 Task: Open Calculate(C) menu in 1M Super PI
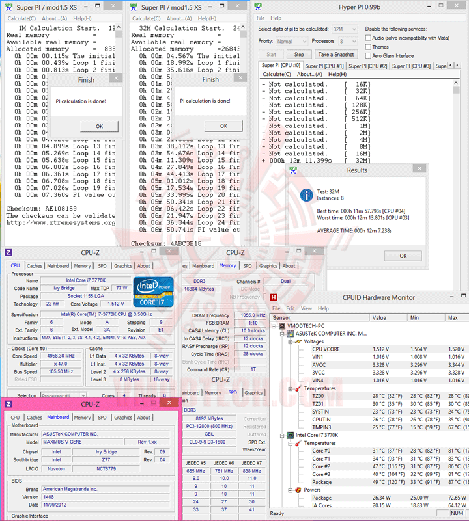coord(21,18)
